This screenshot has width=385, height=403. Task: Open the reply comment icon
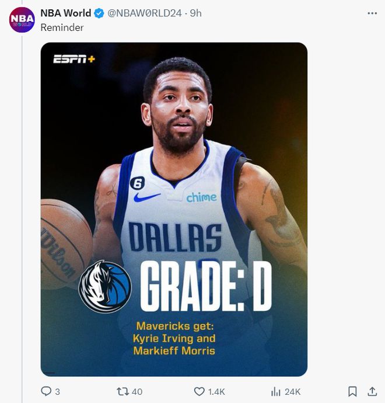[46, 391]
